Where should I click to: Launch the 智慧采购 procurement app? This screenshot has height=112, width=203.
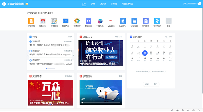(43, 21)
